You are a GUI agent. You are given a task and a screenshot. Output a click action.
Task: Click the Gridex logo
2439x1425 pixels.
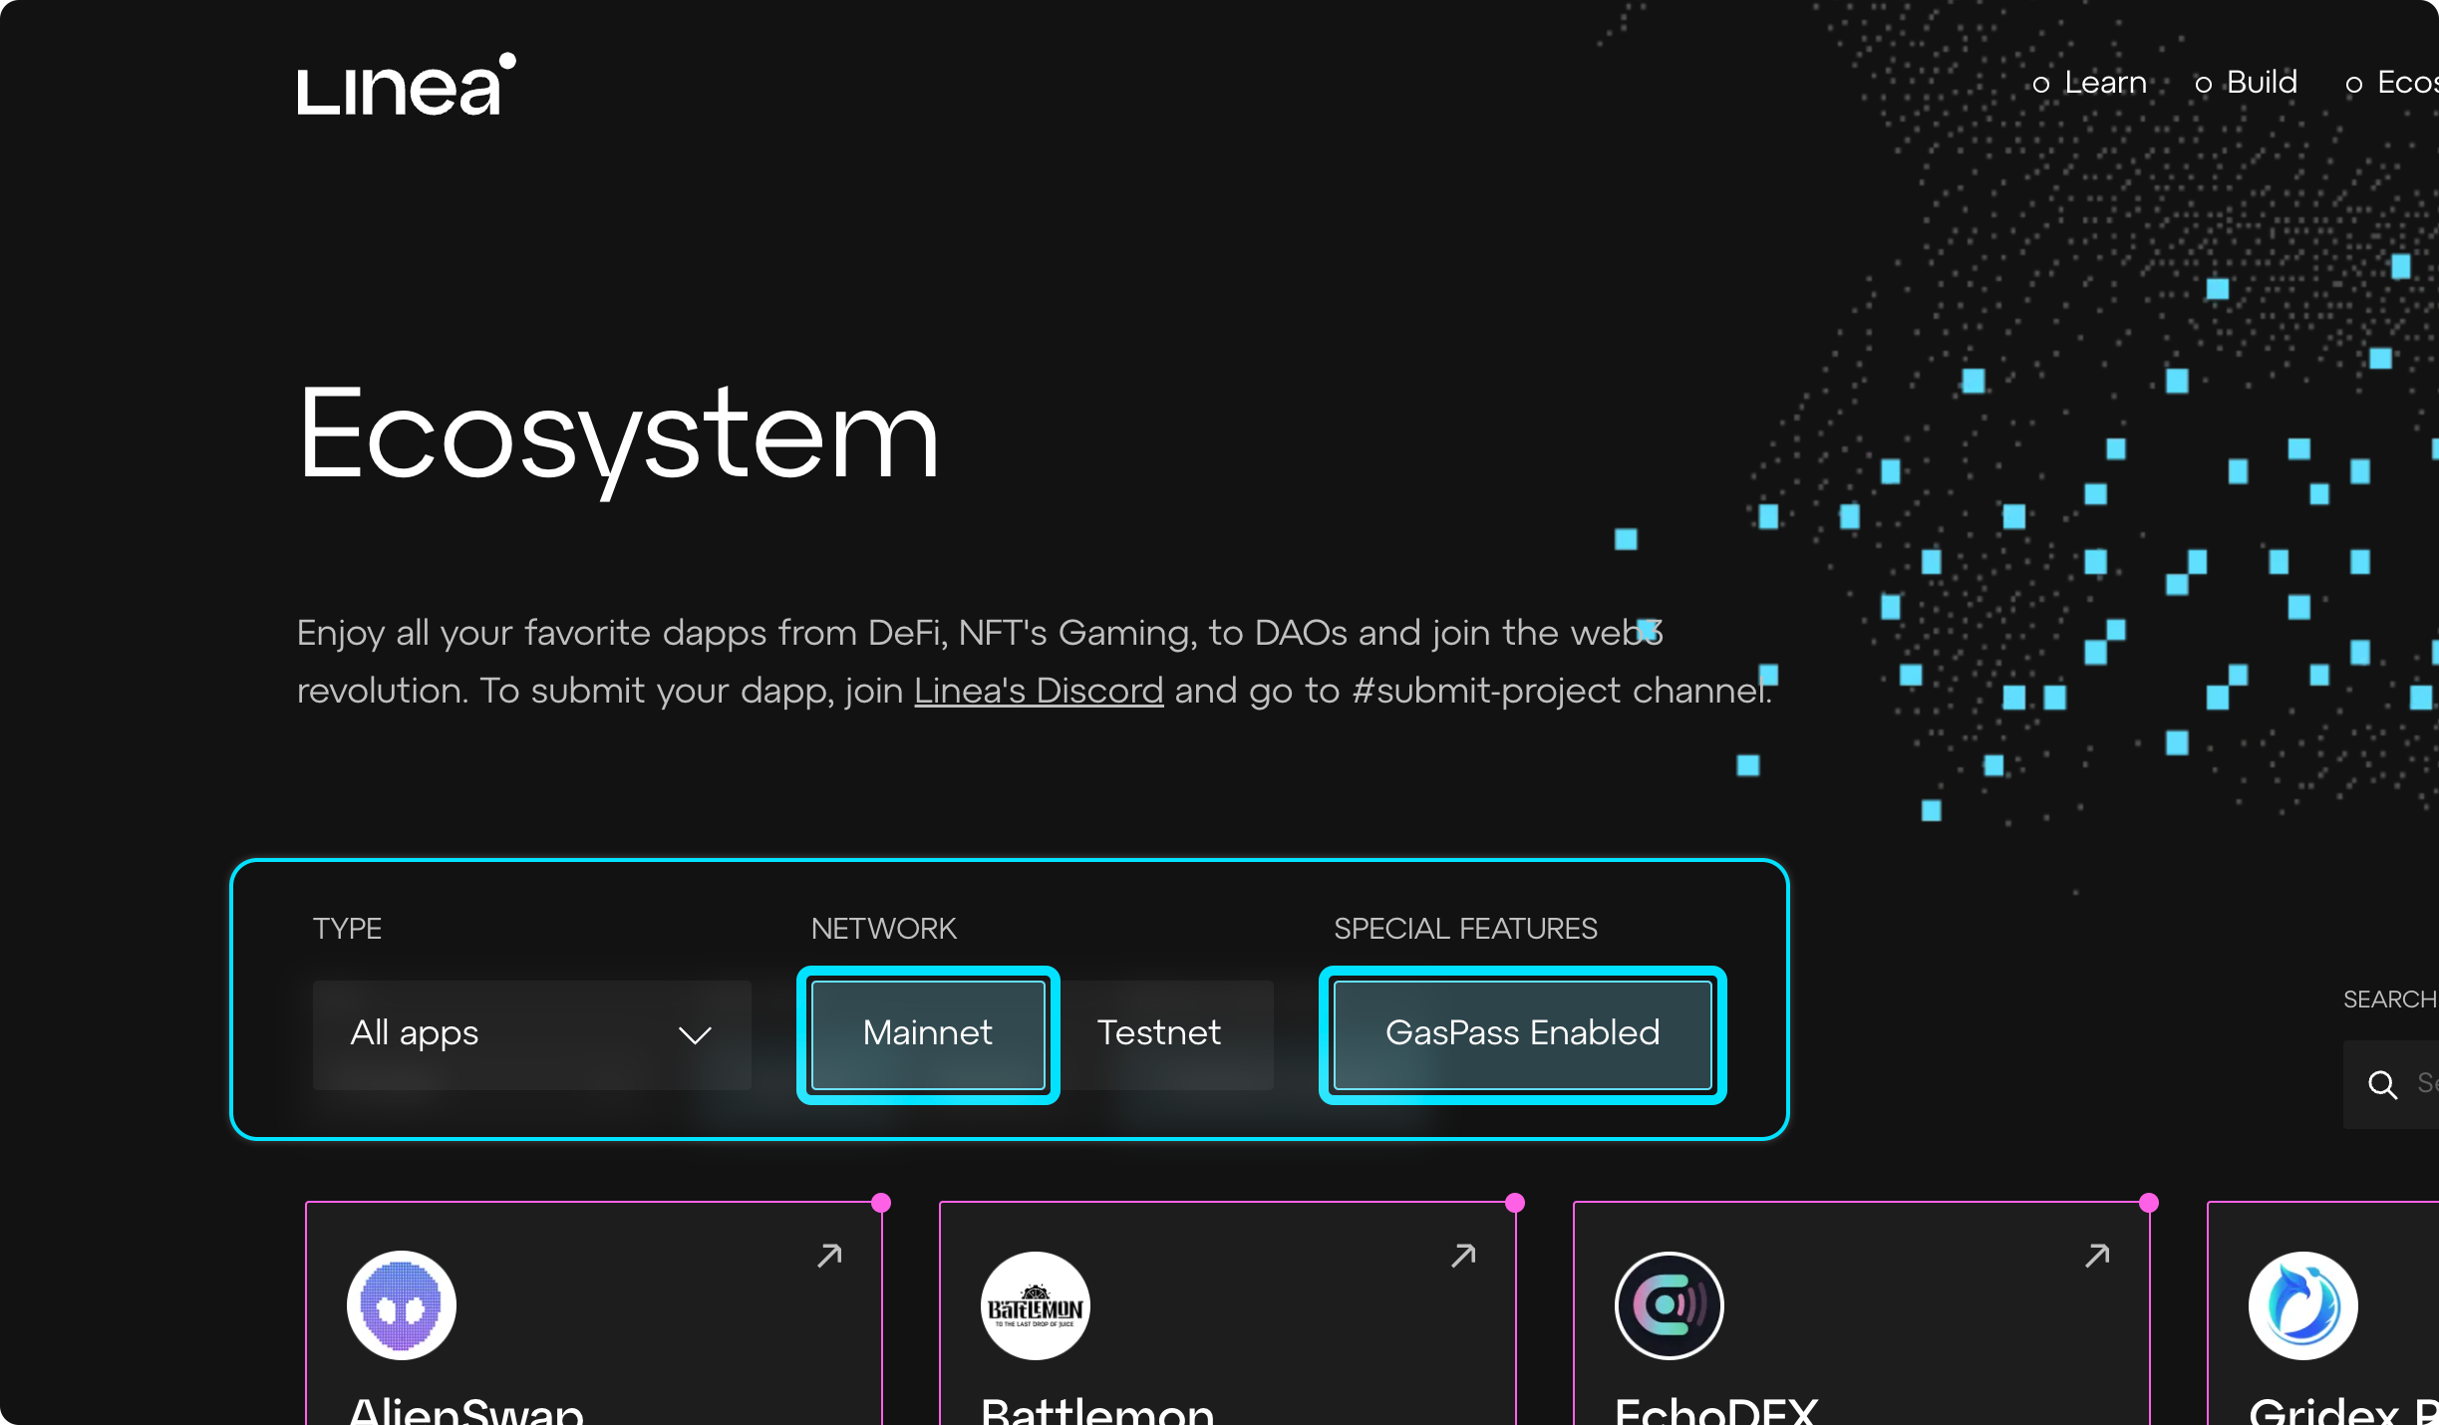[x=2303, y=1305]
